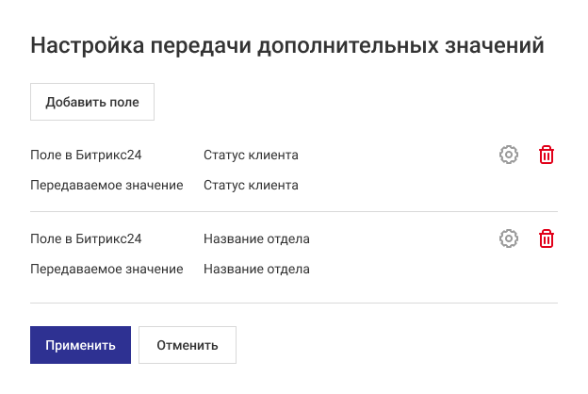Select Статус клиента beside Передаваемое значение
The image size is (588, 394).
251,186
